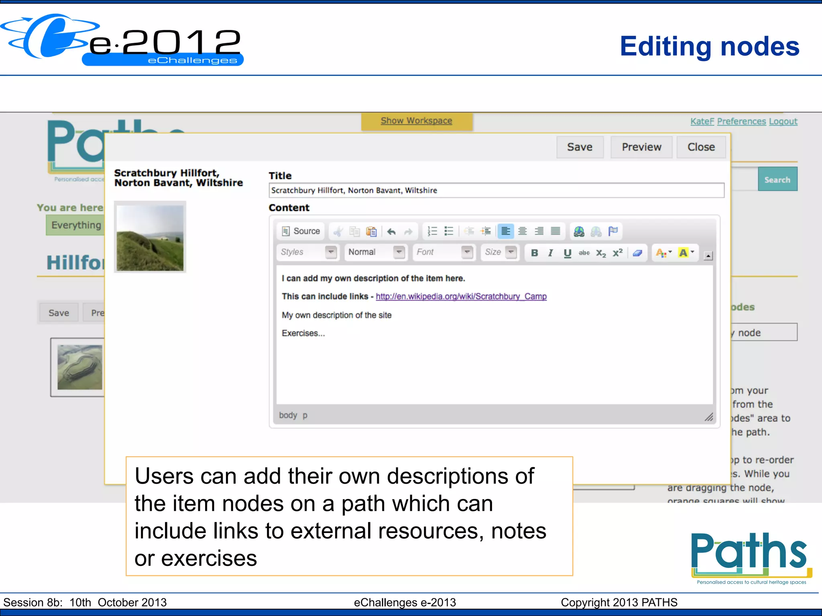Viewport: 822px width, 616px height.
Task: Undo the last edit with the Undo arrow
Action: coord(391,231)
